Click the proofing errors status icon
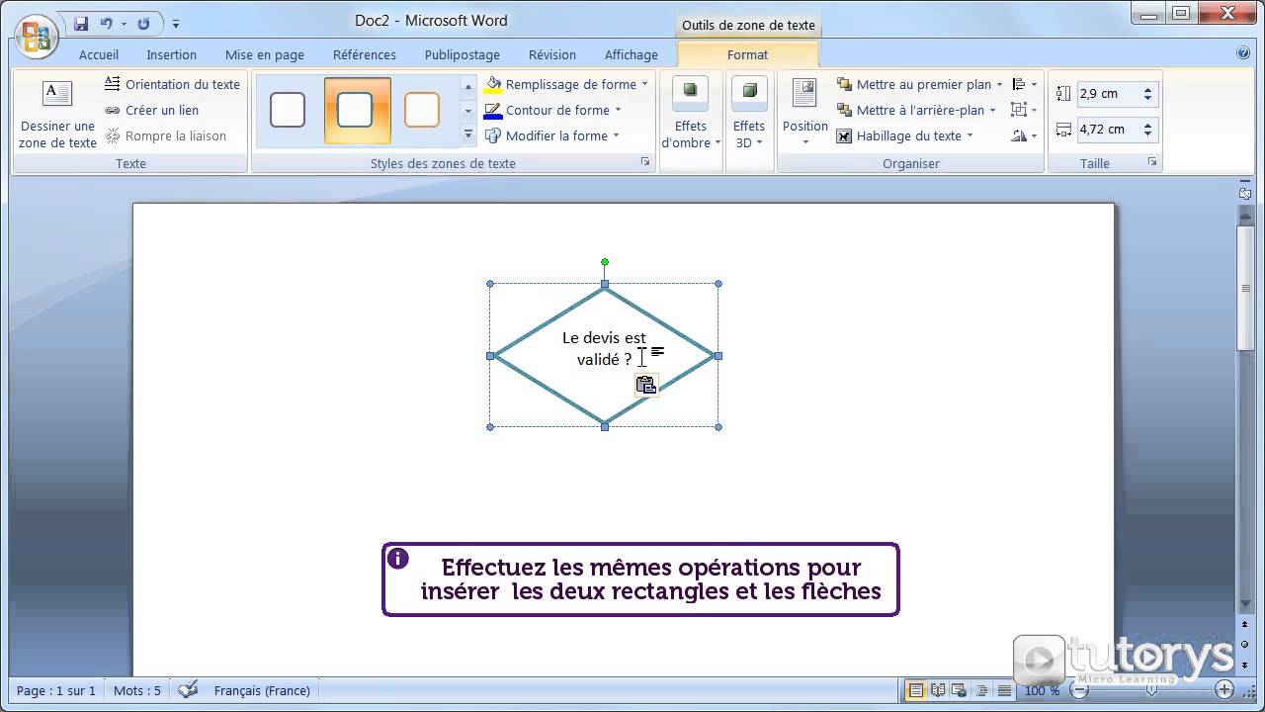The width and height of the screenshot is (1265, 712). point(188,690)
